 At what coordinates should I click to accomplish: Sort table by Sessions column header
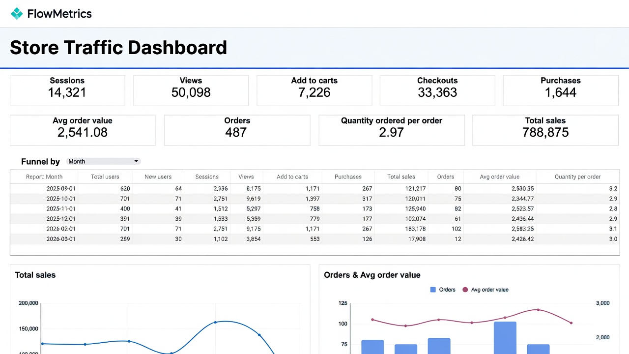tap(207, 177)
